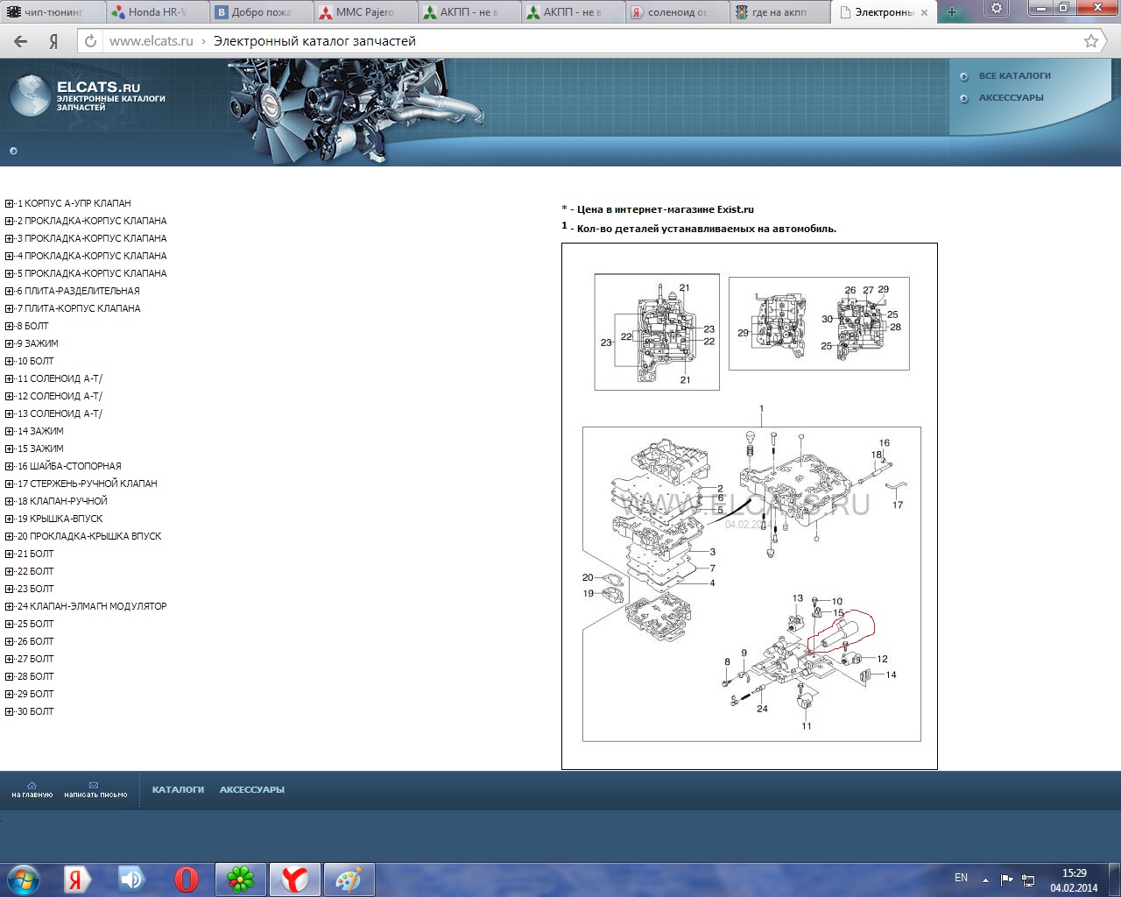Expand item 1 КОРПУС А-УПР КЛАПАН
Screen dimensions: 1121x897
click(10, 203)
